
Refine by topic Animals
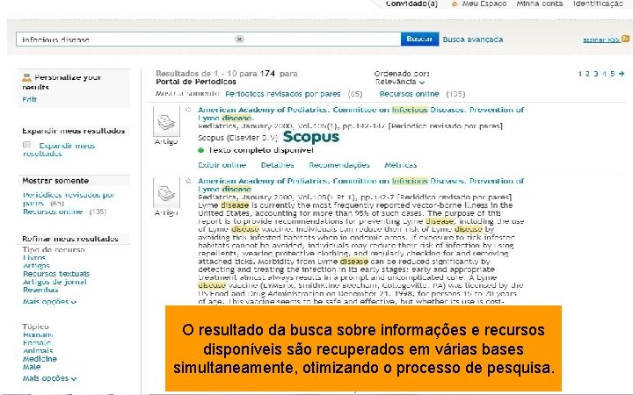38,350
